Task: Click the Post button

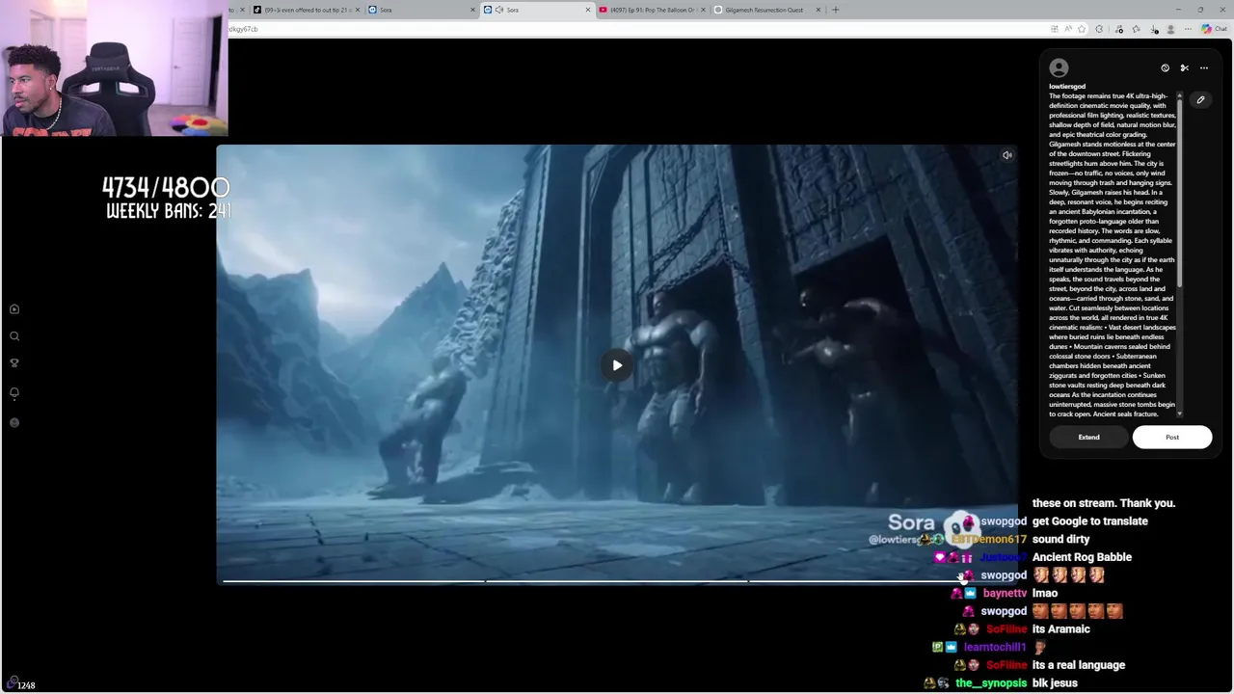Action: pyautogui.click(x=1171, y=437)
